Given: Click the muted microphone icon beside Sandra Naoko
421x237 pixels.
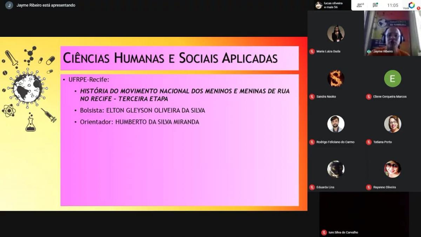Looking at the screenshot, I should click(312, 97).
